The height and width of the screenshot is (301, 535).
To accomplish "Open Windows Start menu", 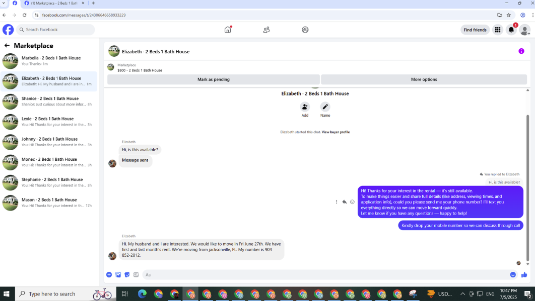I will click(x=7, y=294).
